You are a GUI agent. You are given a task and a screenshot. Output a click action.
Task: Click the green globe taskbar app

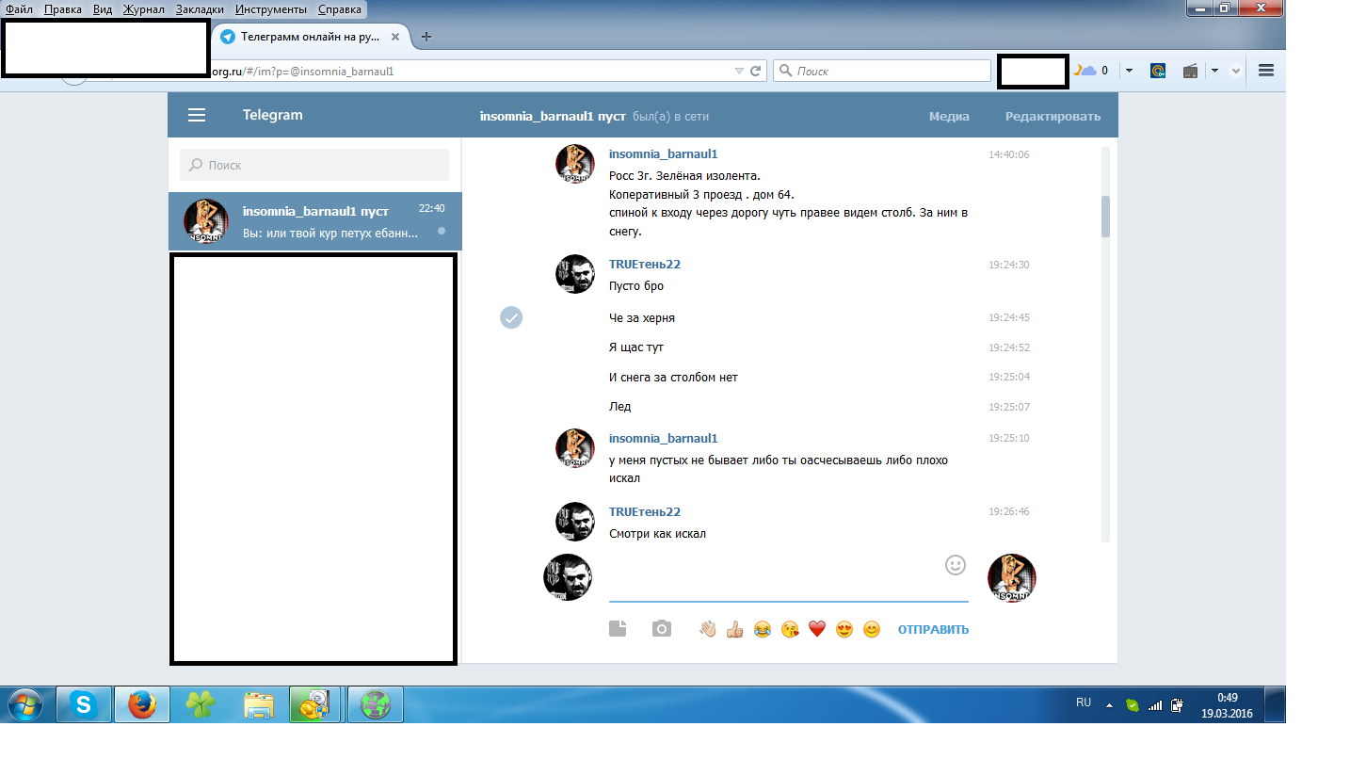[x=376, y=704]
